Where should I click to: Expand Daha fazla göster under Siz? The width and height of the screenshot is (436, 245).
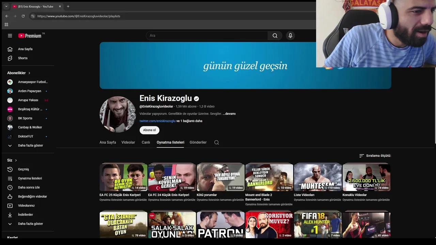(x=28, y=224)
